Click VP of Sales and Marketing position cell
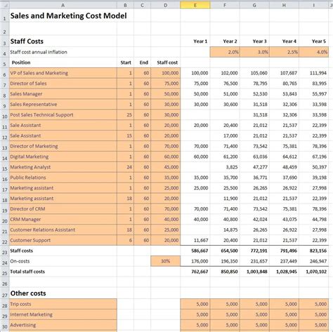The width and height of the screenshot is (333, 332). [x=63, y=73]
